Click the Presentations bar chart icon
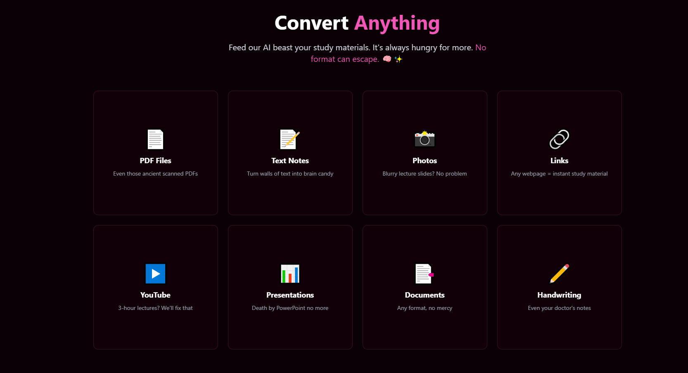 (290, 274)
